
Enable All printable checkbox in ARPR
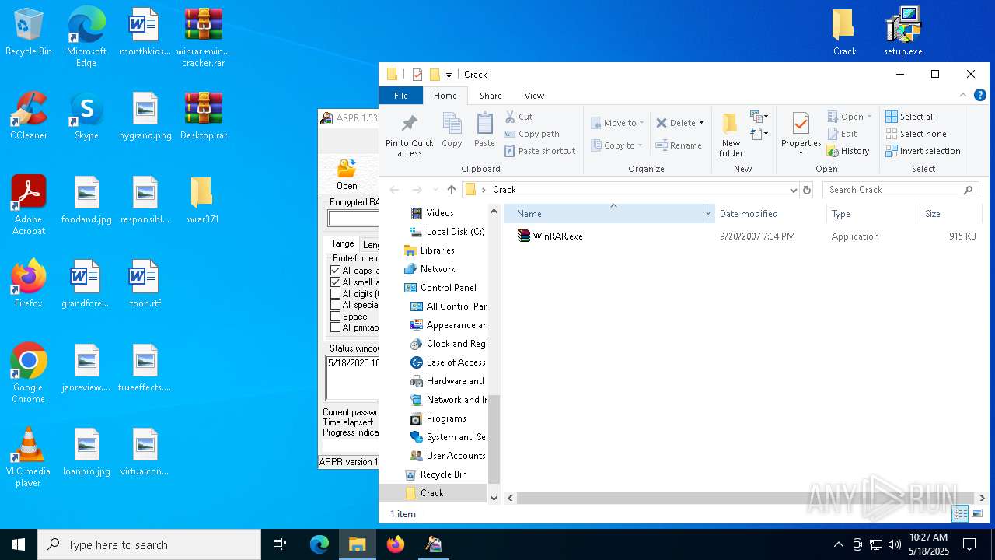click(336, 327)
